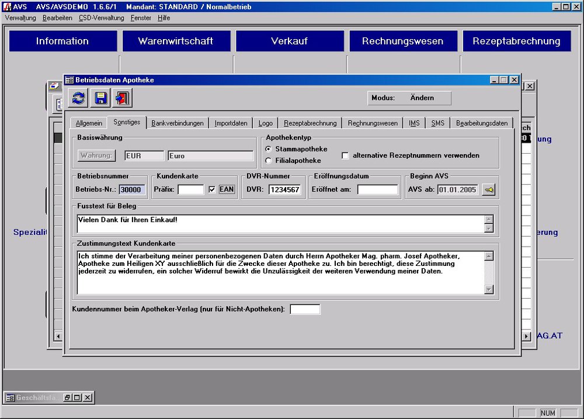Click the Währung button

click(x=96, y=156)
